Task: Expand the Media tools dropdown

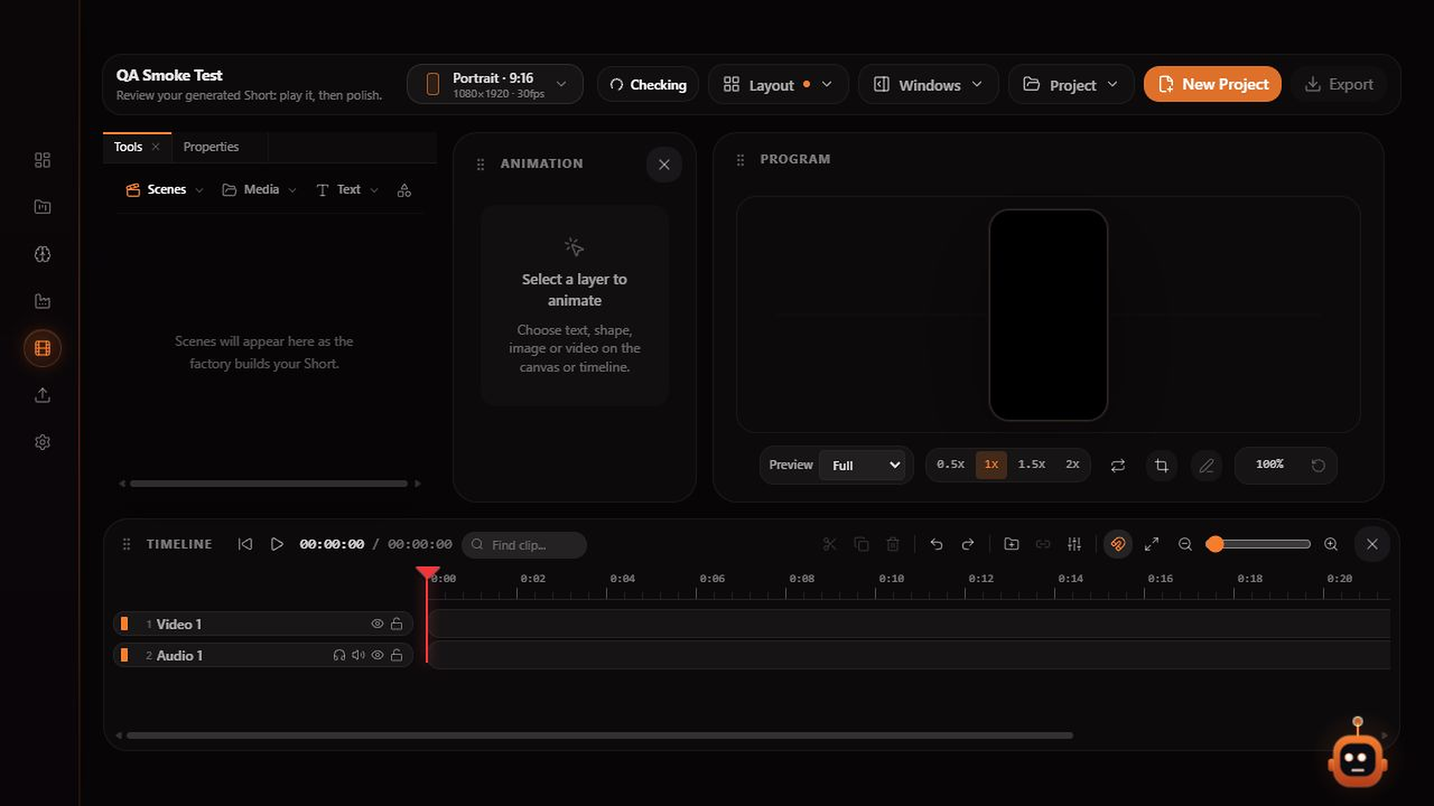Action: point(259,190)
